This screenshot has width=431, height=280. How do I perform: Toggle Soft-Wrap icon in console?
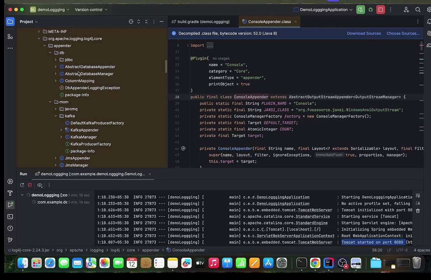point(418,196)
